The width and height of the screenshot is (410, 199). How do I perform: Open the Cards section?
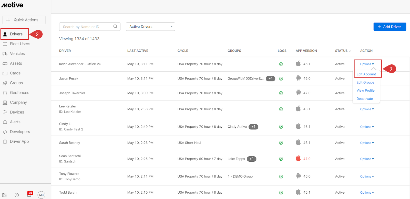(12, 73)
